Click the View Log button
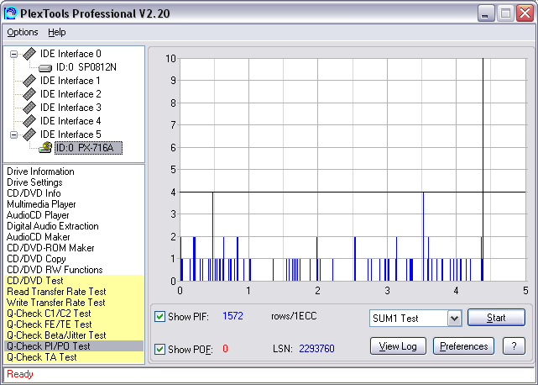538x385 pixels. pos(398,346)
